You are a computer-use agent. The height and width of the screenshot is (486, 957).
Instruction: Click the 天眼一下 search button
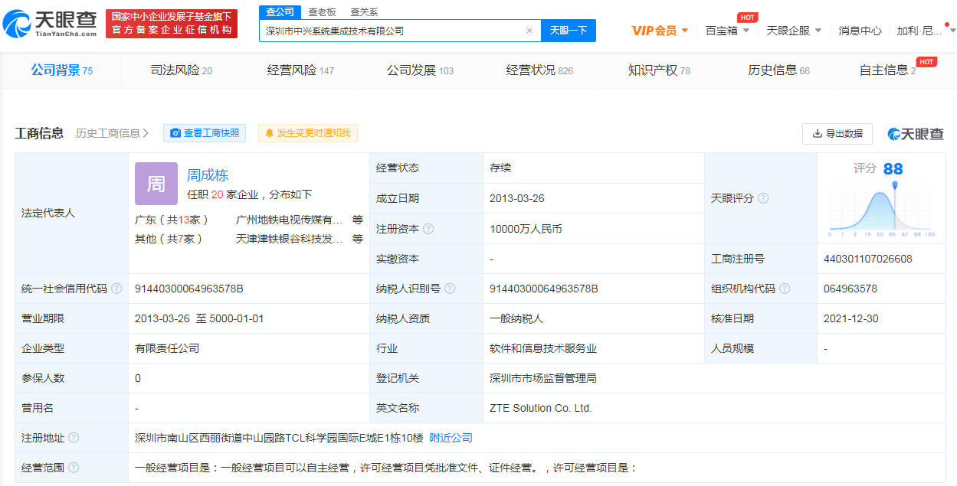tap(569, 31)
